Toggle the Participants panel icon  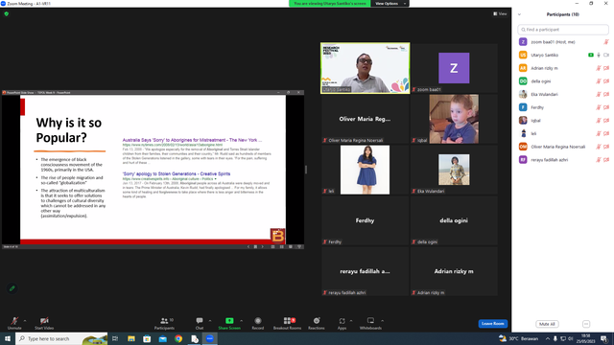(x=164, y=323)
